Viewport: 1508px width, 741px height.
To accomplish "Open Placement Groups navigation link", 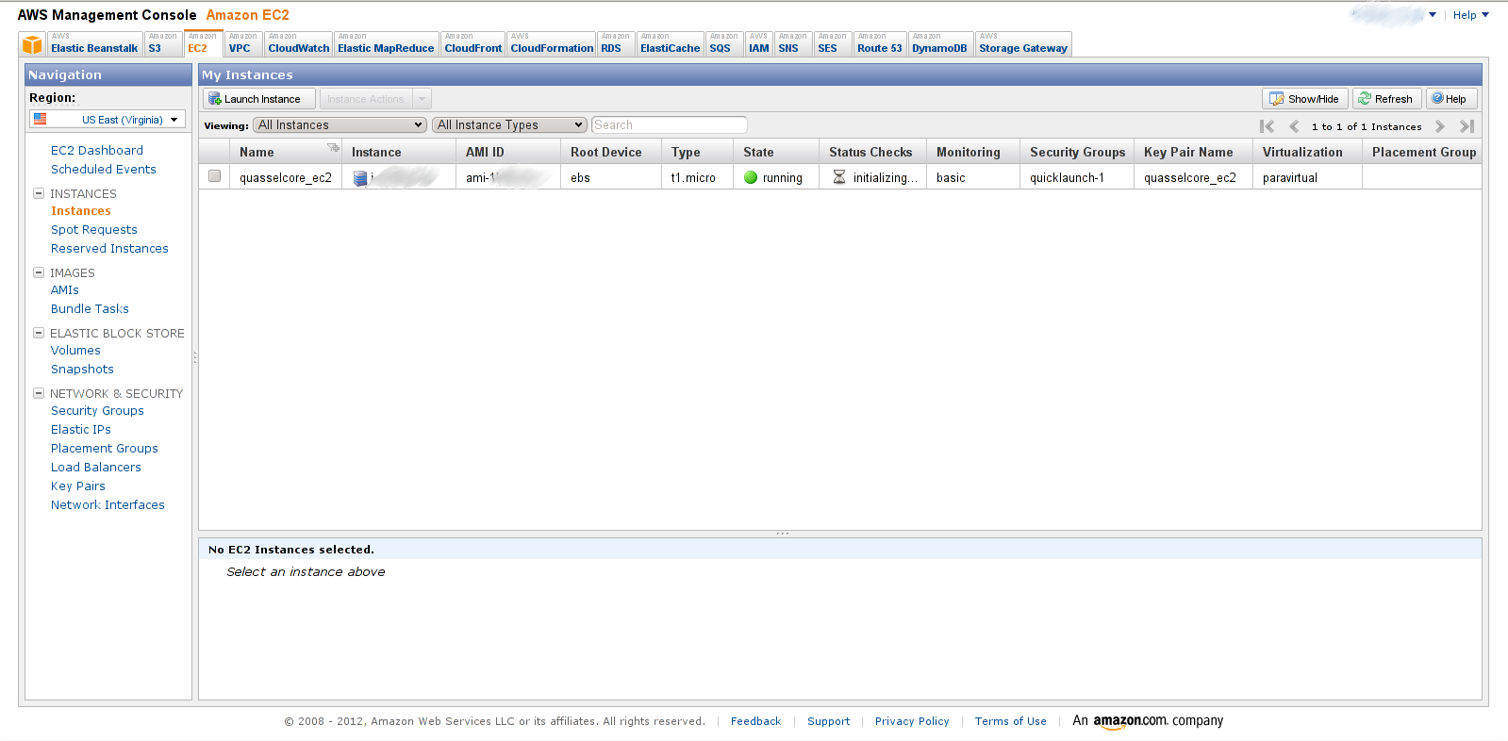I will click(x=105, y=448).
